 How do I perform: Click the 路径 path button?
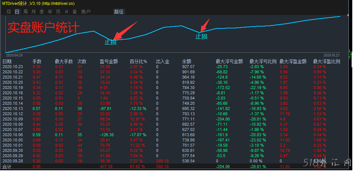[x=119, y=12]
